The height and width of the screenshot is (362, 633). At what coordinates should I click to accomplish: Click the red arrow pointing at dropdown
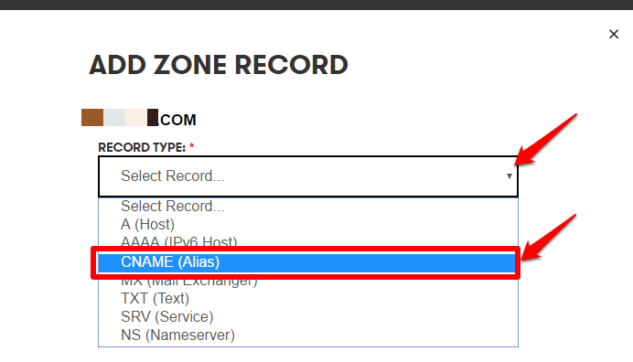(x=546, y=140)
